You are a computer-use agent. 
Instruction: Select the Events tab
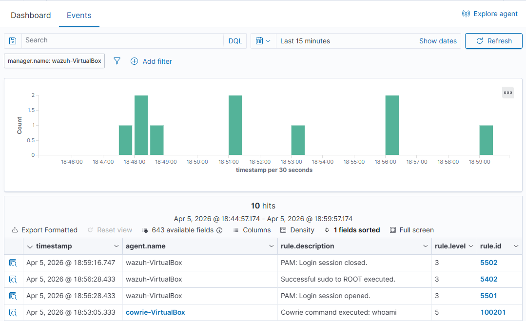click(x=78, y=15)
